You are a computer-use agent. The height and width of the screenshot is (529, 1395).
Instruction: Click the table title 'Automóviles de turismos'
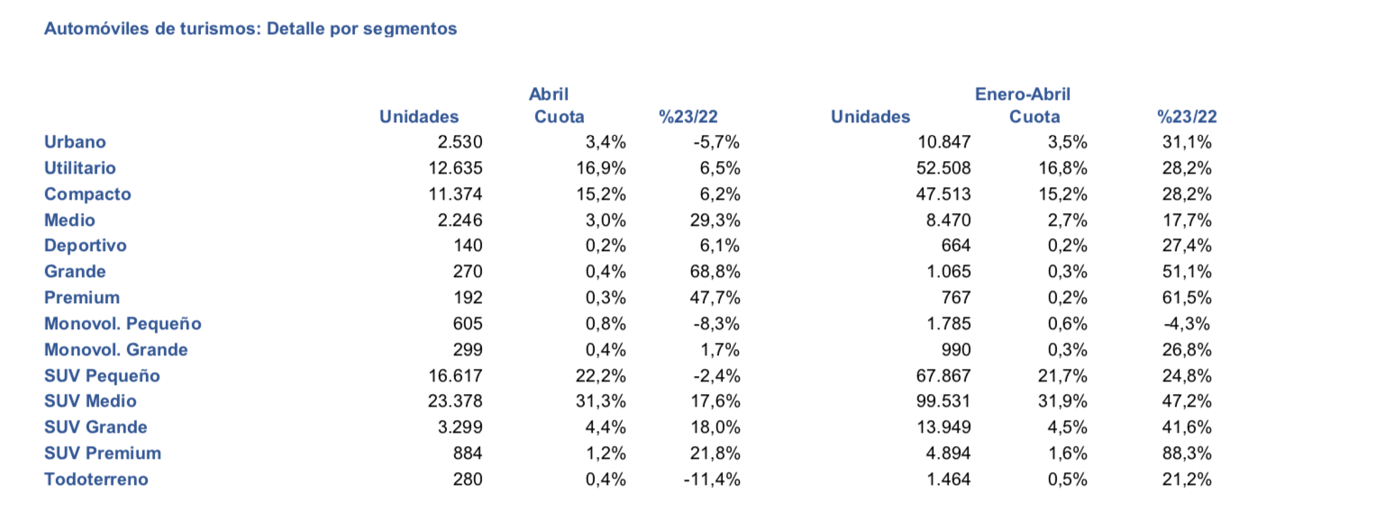click(149, 29)
